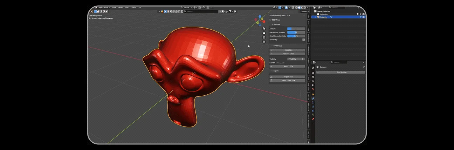This screenshot has height=150, width=454.
Task: Open the View menu
Action: point(114,7)
